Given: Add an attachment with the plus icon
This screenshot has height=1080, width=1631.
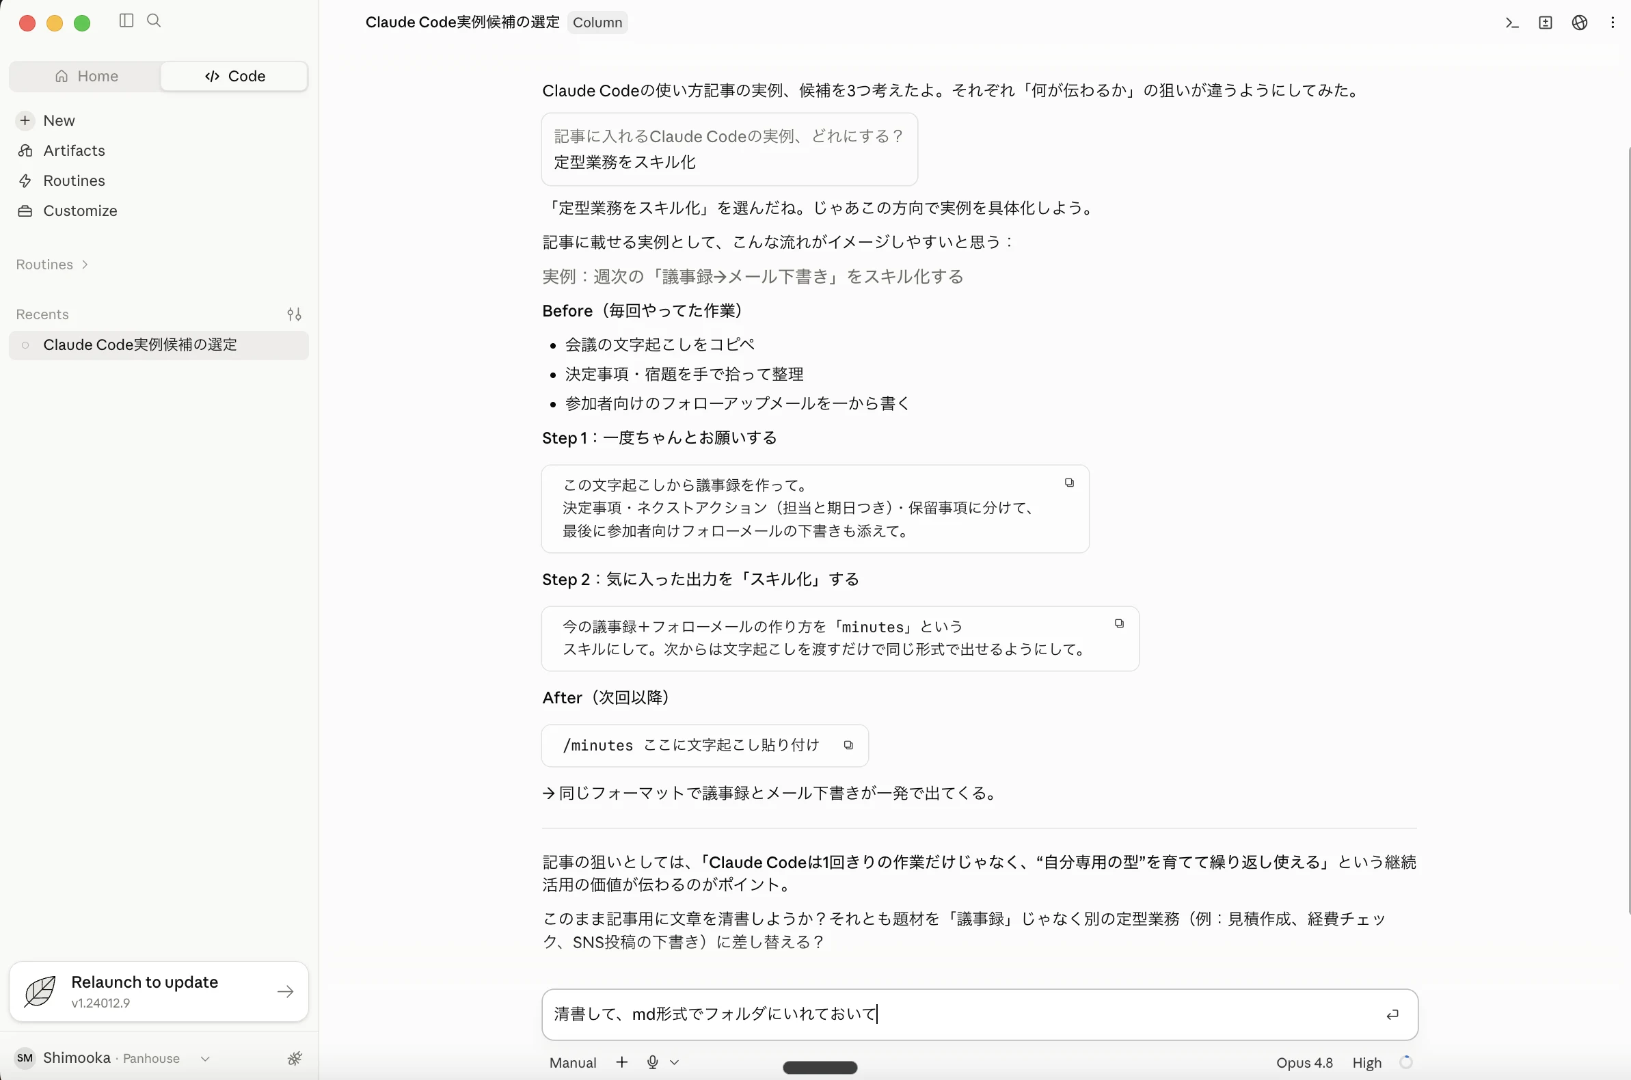Looking at the screenshot, I should (621, 1062).
